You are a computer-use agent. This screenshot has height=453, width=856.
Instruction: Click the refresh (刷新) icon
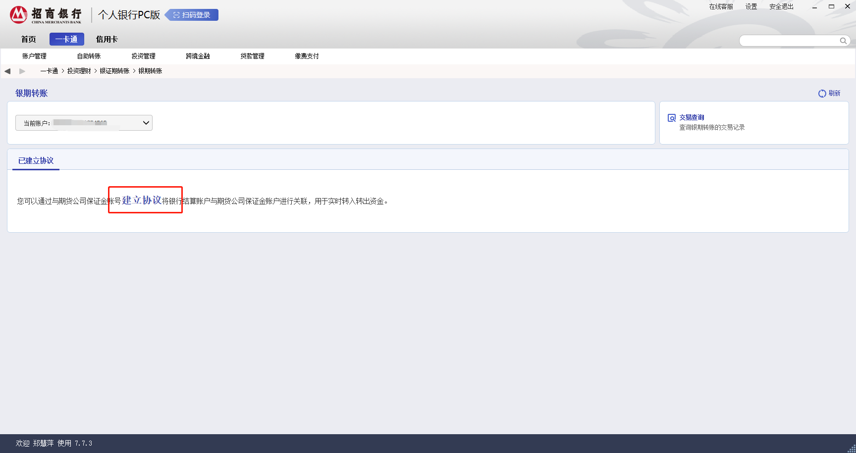click(x=822, y=94)
